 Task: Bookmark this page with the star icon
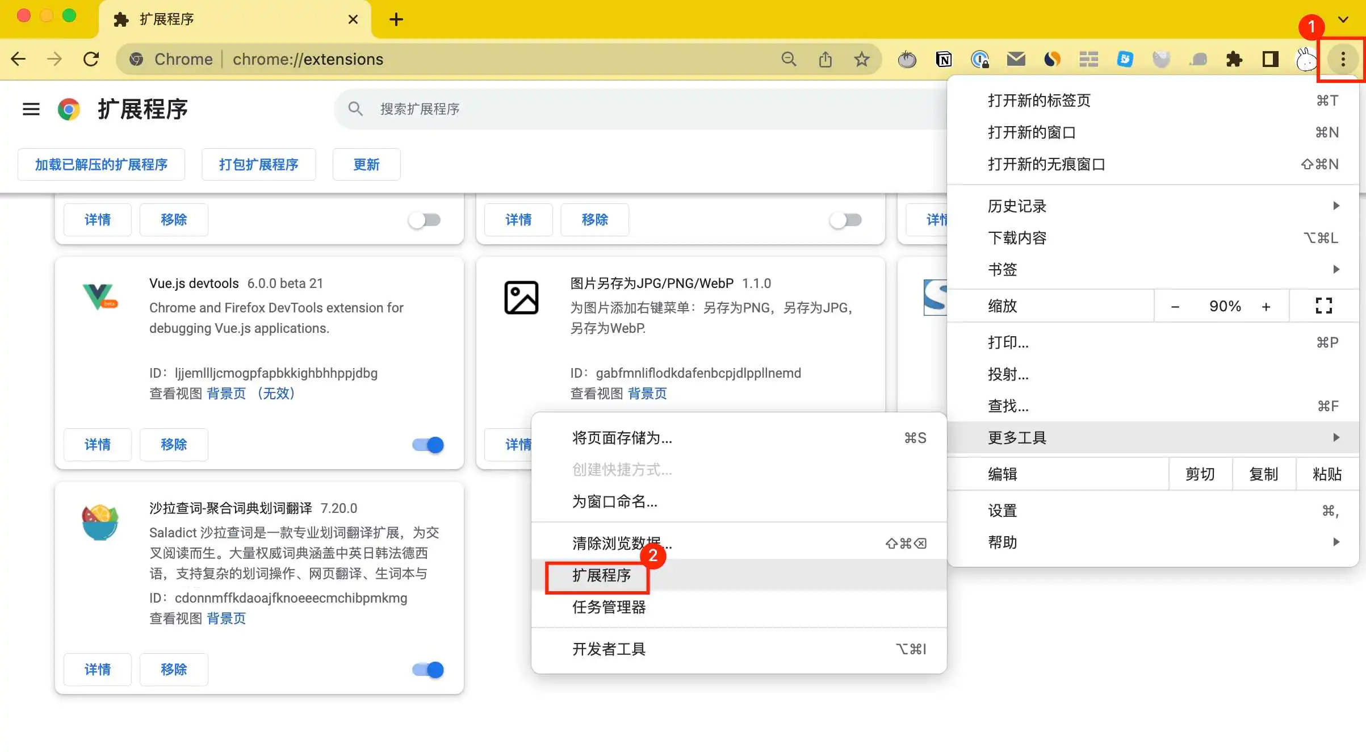(861, 59)
